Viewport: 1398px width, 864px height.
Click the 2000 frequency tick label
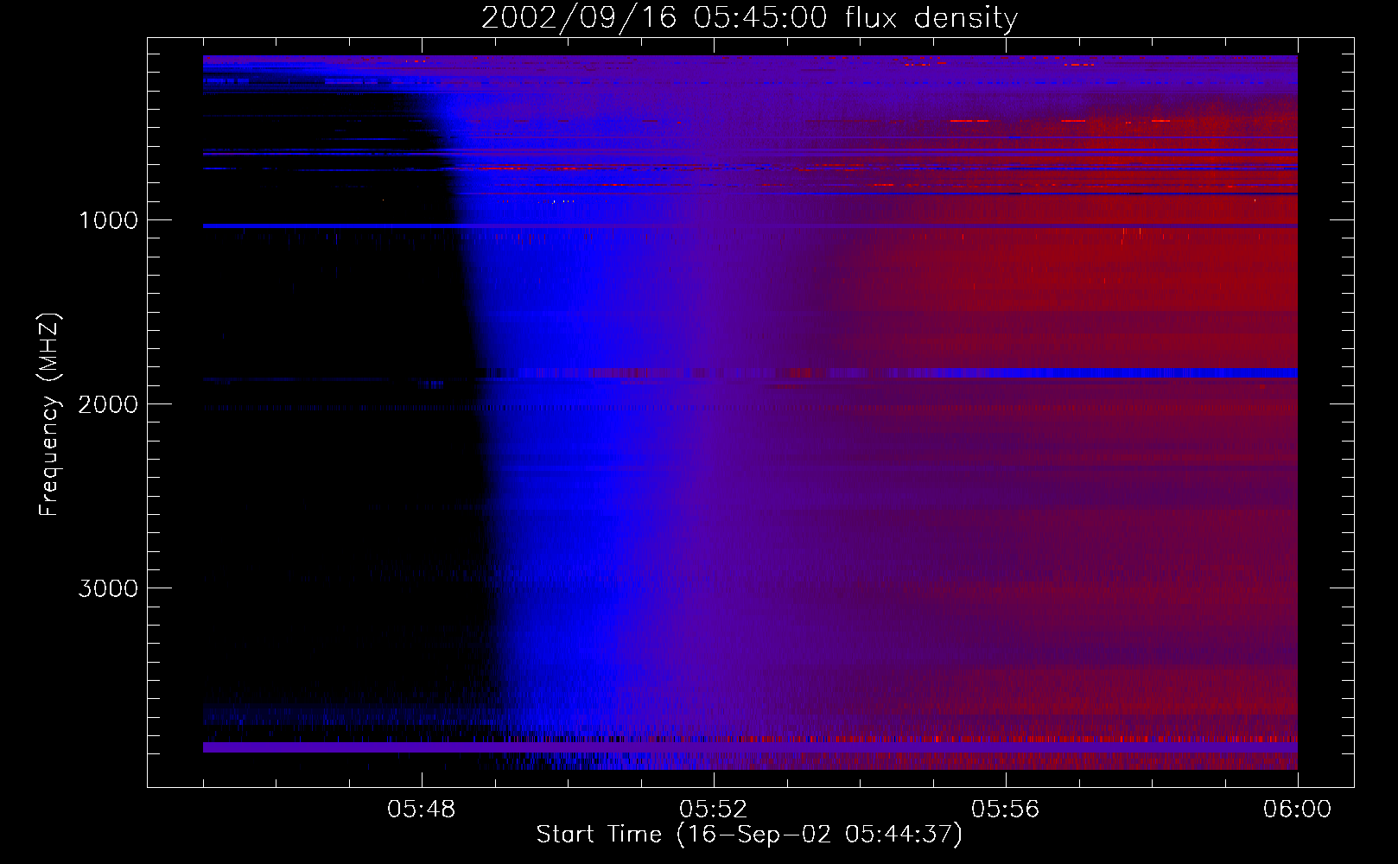(x=108, y=404)
